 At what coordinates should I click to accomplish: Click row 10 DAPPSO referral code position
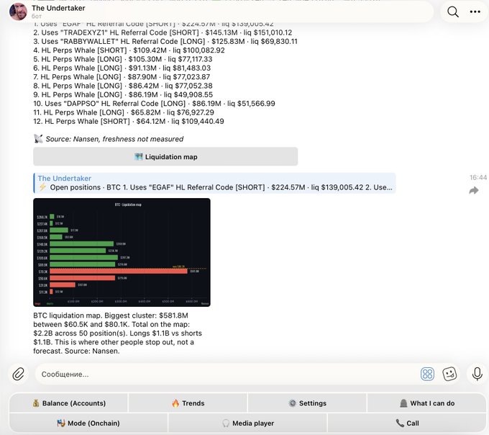pyautogui.click(x=155, y=104)
